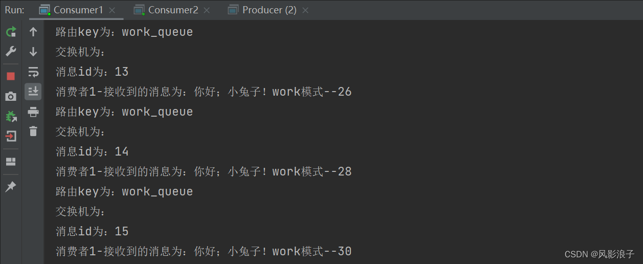Go down the stack trace arrow
Viewport: 643px width, 264px height.
coord(33,52)
